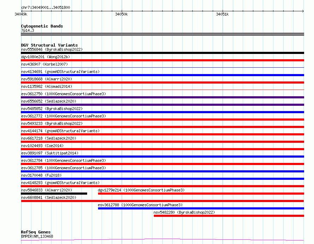Click the 34050k ruler label
Viewport: 314px width, 244px height.
point(121,14)
